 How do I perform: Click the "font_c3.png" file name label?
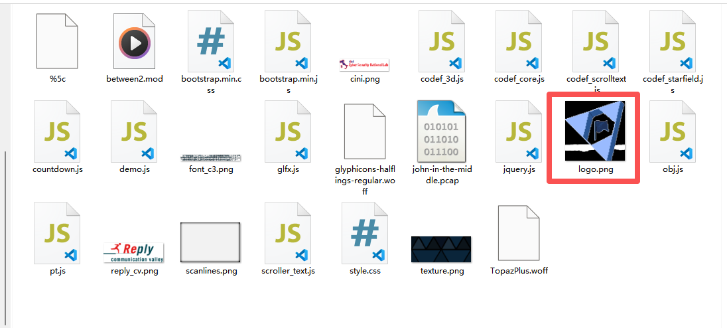(211, 169)
